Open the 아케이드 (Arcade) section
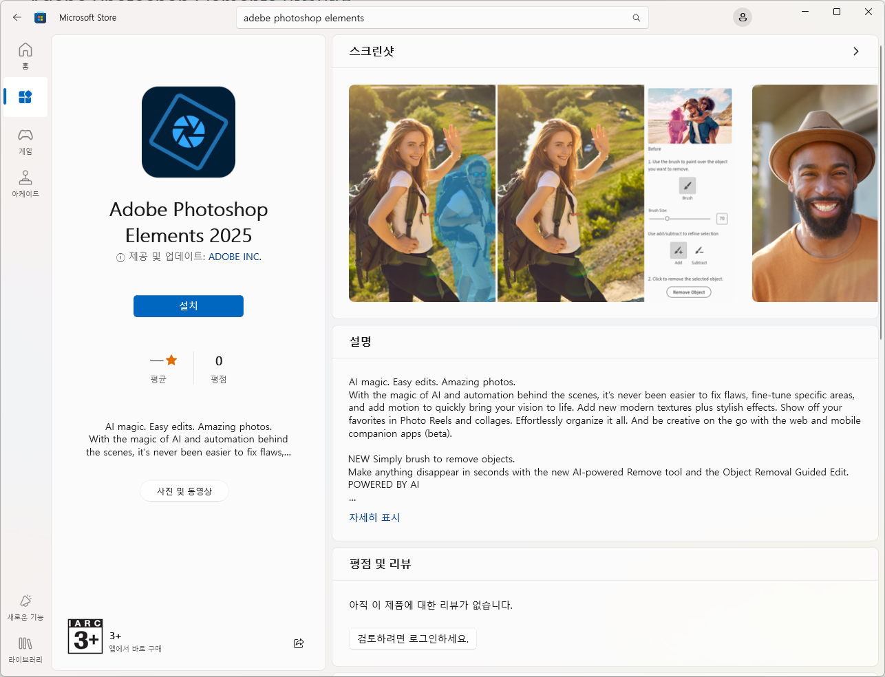The image size is (885, 677). coord(25,184)
